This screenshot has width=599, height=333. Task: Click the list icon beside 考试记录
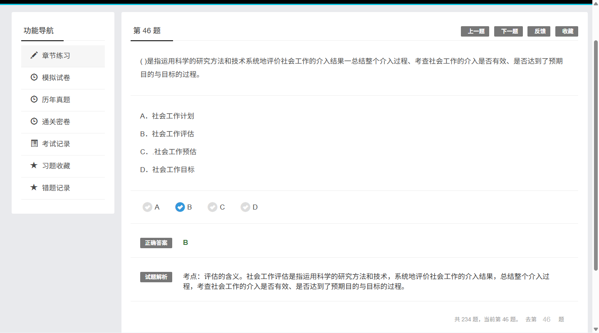click(34, 143)
